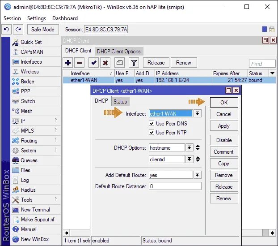Launch New WinBox from sidebar
This screenshot has width=278, height=246.
click(35, 239)
